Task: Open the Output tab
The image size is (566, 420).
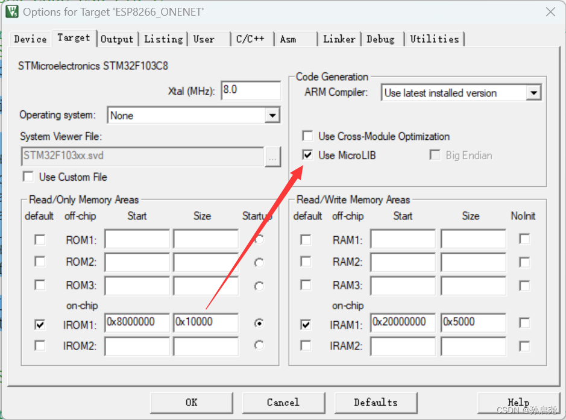Action: coord(117,39)
